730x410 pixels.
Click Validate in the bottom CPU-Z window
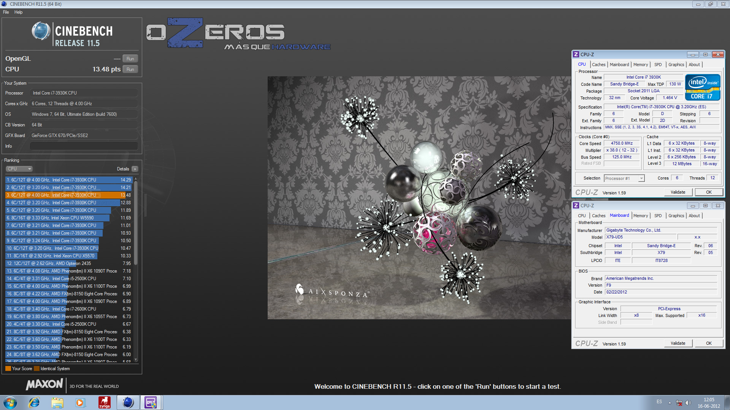tap(678, 343)
